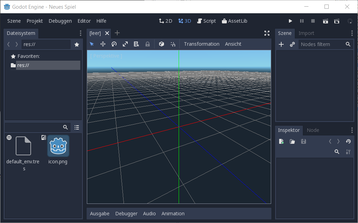The height and width of the screenshot is (223, 358).
Task: Close the [leer] scene tab
Action: point(107,33)
